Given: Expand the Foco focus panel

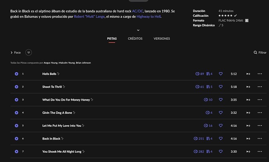Looking at the screenshot, I should [x=16, y=52].
